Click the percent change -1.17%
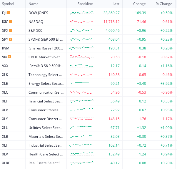177x169 pixels. click(167, 119)
